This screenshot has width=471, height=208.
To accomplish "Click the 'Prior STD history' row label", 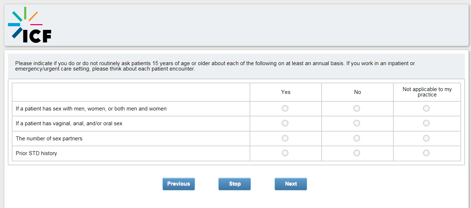I will click(x=36, y=153).
